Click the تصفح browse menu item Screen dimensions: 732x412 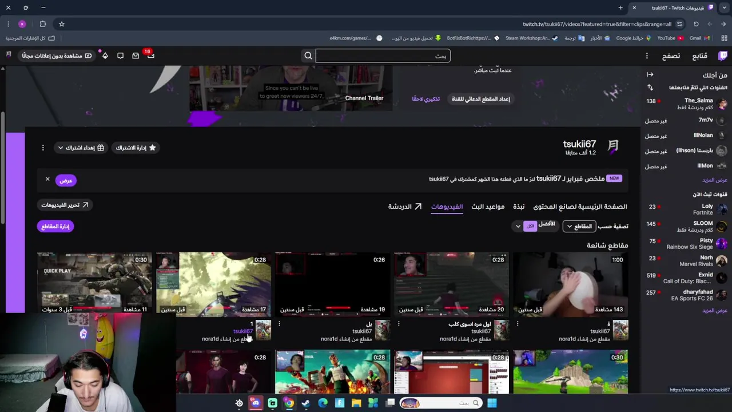tap(671, 56)
